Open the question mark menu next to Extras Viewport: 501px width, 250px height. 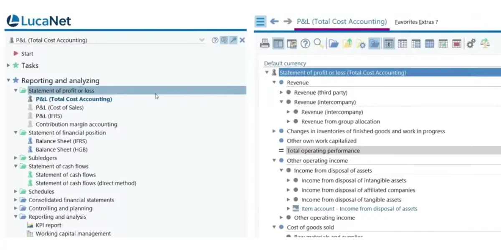click(437, 22)
